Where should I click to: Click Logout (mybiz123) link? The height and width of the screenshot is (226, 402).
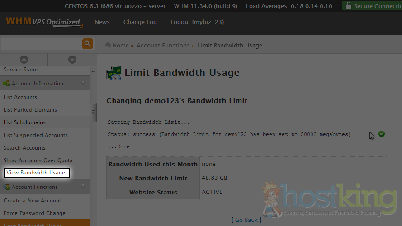pos(197,22)
